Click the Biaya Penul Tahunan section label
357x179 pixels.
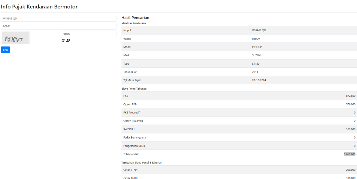pos(134,88)
